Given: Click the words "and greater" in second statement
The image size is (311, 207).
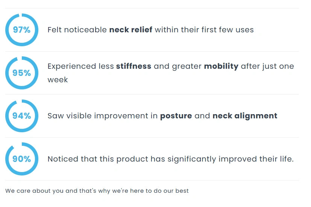Looking at the screenshot, I should point(177,66).
